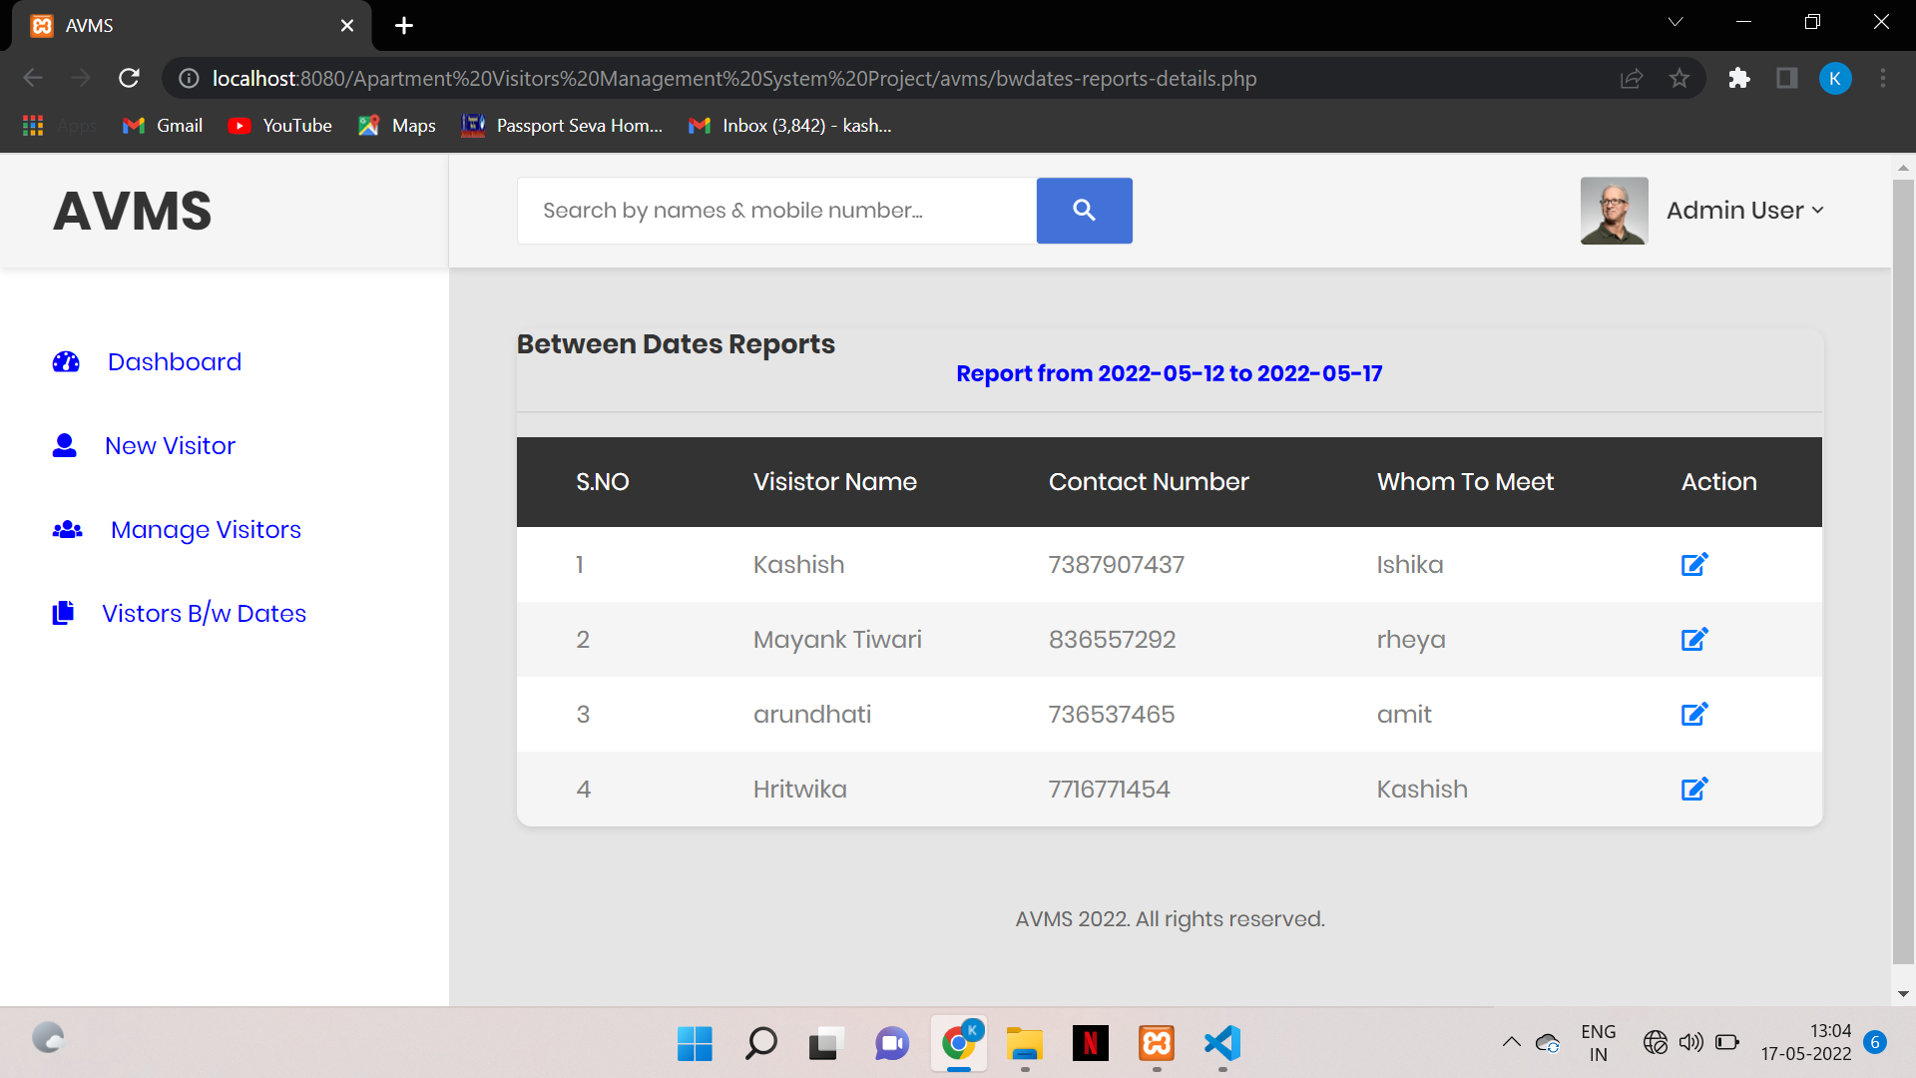This screenshot has height=1078, width=1916.
Task: Edit Mayank Tiwari's record via the edit icon
Action: [x=1694, y=639]
